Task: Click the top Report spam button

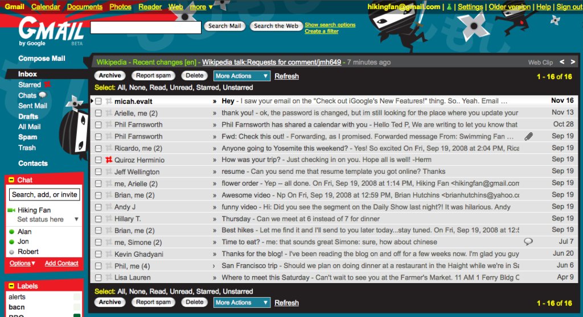Action: [x=153, y=76]
